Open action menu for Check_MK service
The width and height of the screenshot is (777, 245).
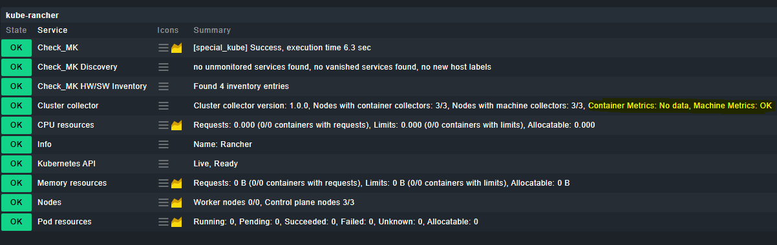[x=164, y=48]
